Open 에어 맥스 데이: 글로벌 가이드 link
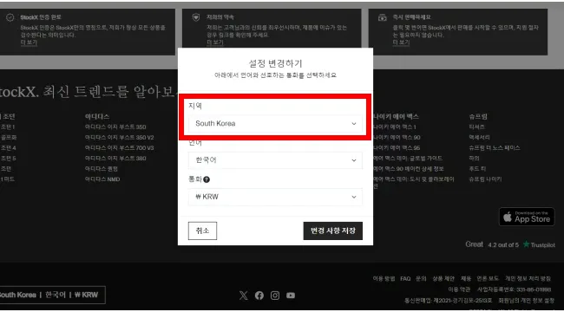This screenshot has height=312, width=564. (x=408, y=158)
